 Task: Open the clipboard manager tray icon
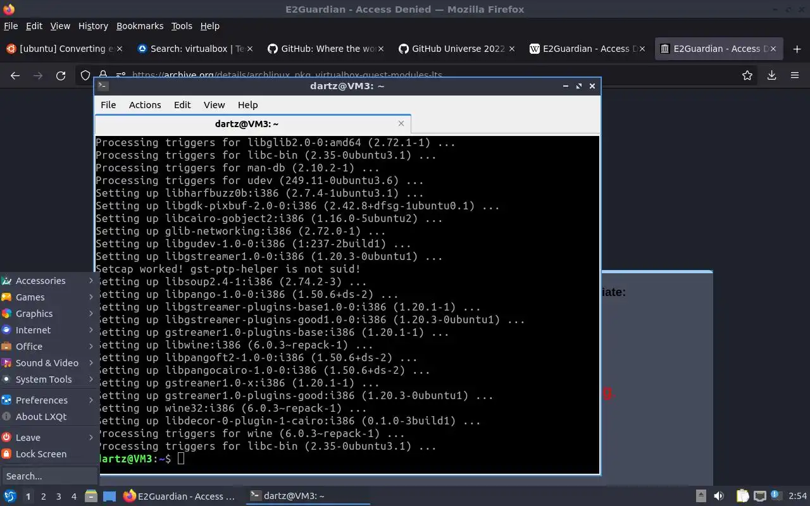[x=742, y=496]
